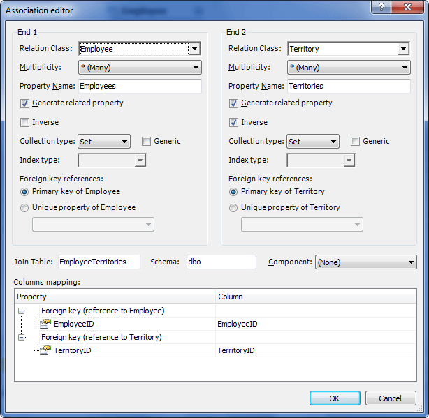This screenshot has width=429, height=418.
Task: Toggle End 1 Generate related property checkbox
Action: (24, 103)
